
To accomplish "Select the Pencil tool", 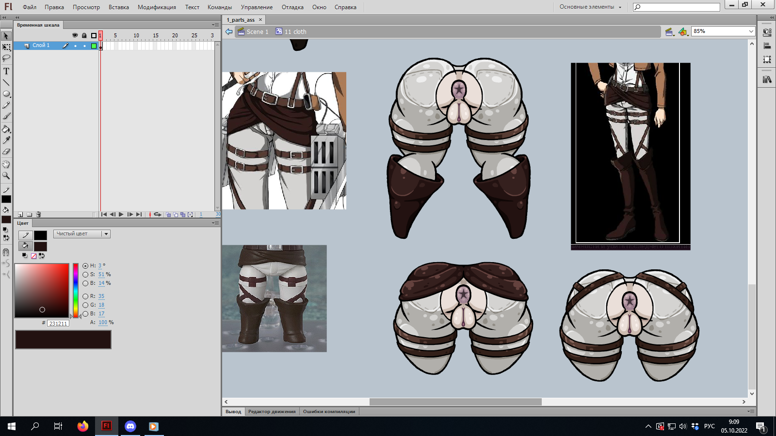I will (x=6, y=105).
